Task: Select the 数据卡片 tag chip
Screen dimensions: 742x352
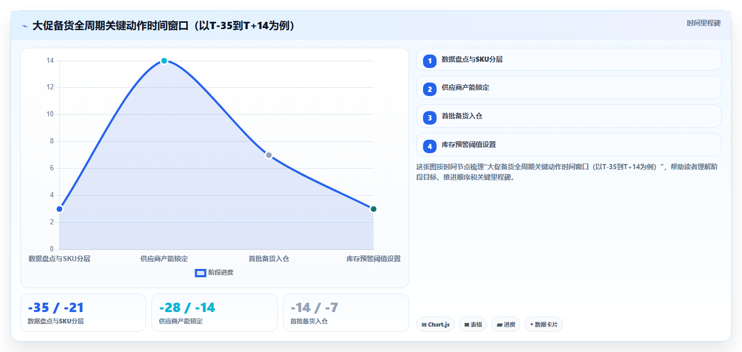Action: 544,324
